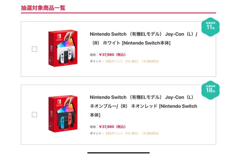Viewport: 237px width, 155px height.
Task: Tick the checkbox for the neon blue/red Switch
Action: click(x=34, y=114)
